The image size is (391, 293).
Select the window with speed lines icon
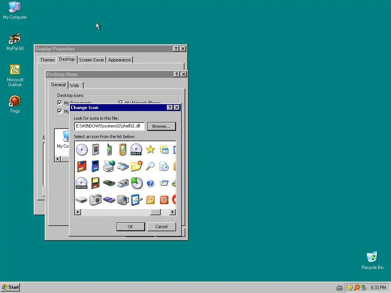pos(164,184)
